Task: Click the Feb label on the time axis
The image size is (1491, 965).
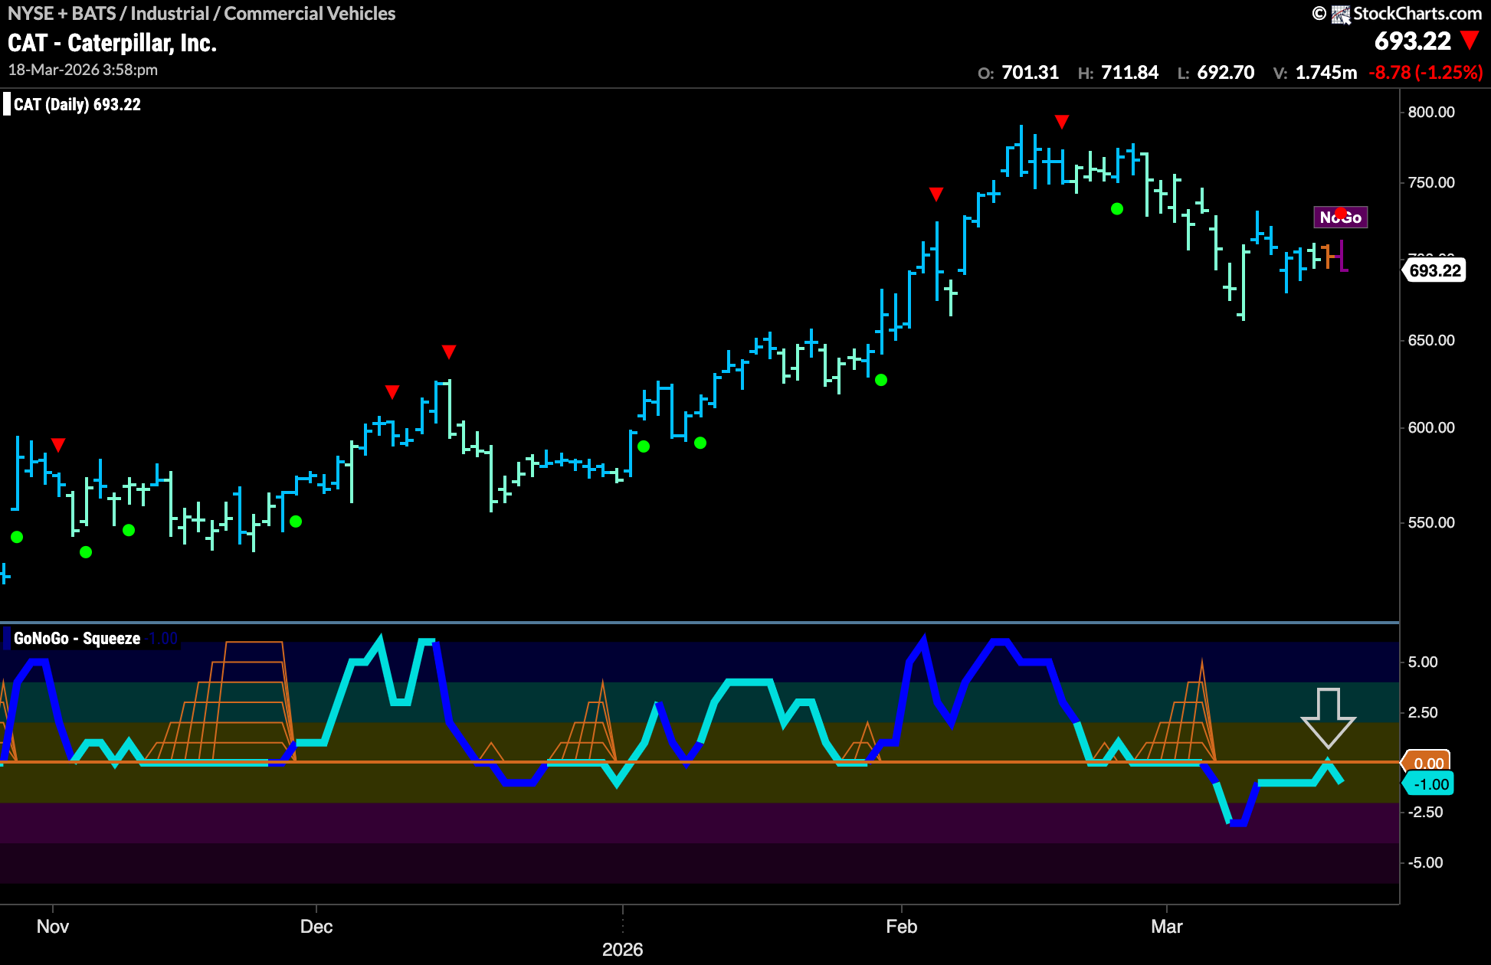Action: point(902,927)
